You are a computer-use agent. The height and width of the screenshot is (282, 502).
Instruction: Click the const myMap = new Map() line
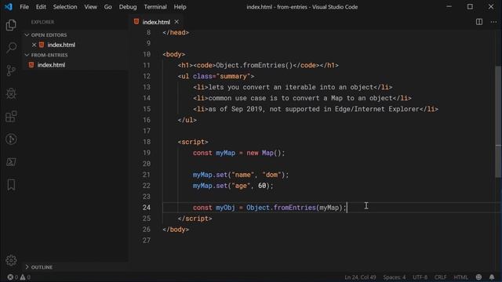238,153
